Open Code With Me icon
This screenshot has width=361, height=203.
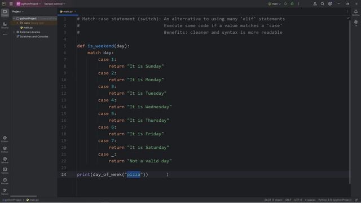pyautogui.click(x=315, y=4)
